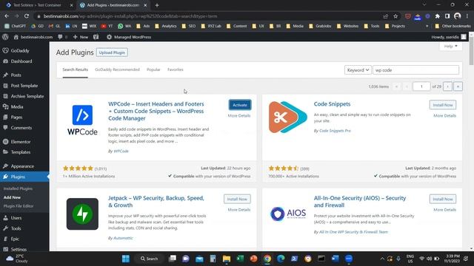Viewport: 474px width, 266px height.
Task: Reload the page with the browser refresh button
Action: click(x=27, y=16)
